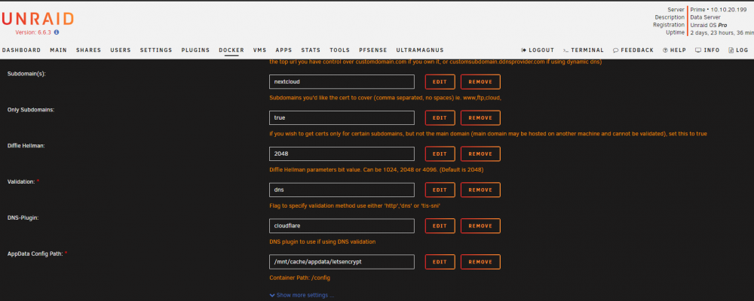Switch to the Users tab
Screen dimensions: 754x301
coord(120,50)
